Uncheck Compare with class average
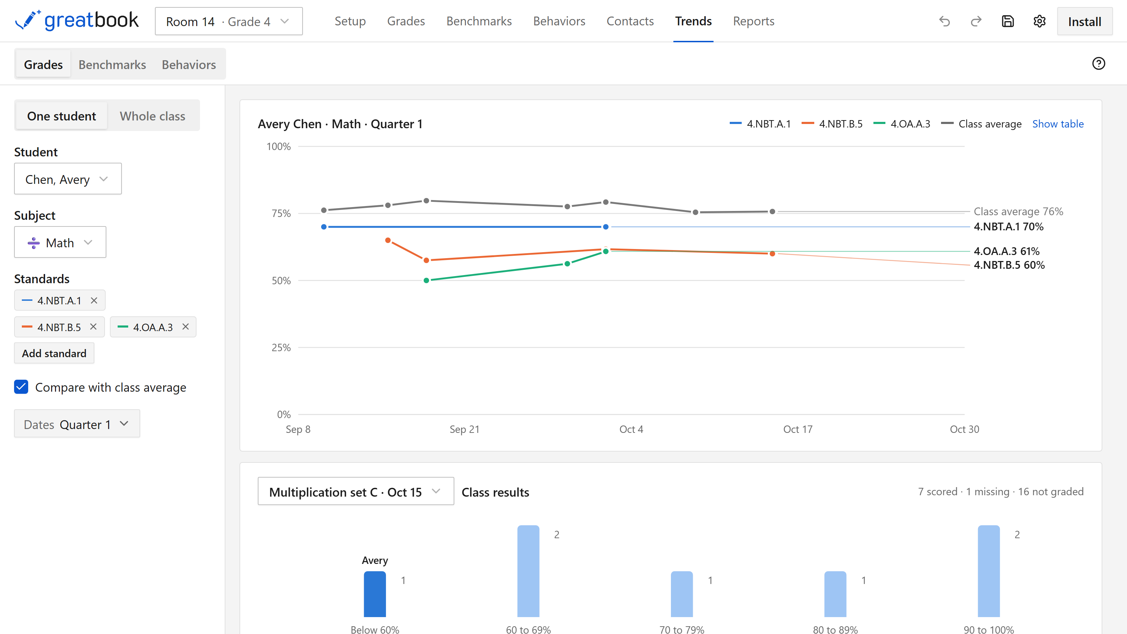 point(21,387)
